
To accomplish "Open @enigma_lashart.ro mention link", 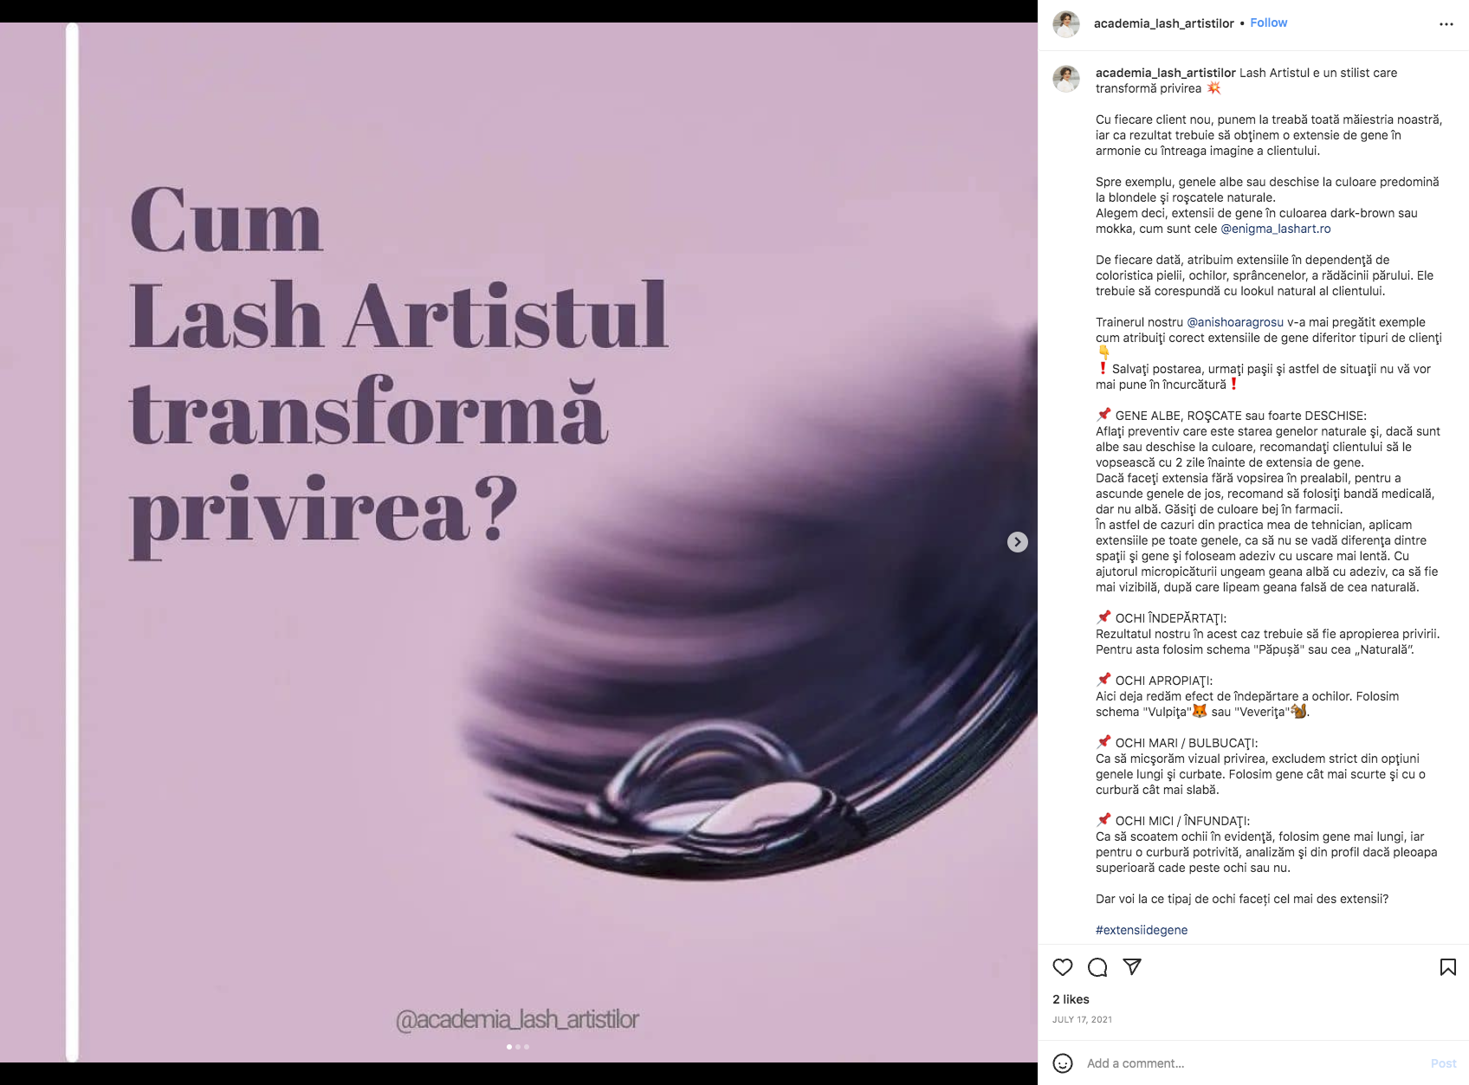I will tap(1275, 229).
